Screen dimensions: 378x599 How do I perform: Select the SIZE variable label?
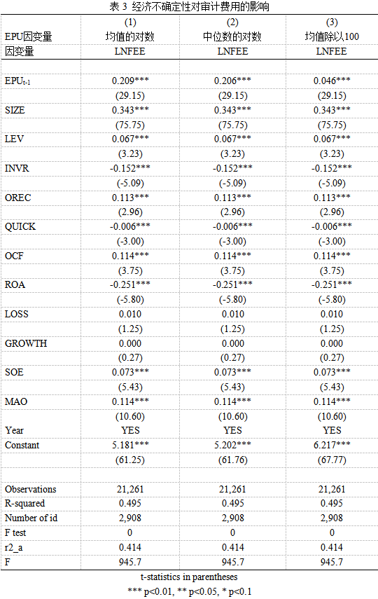[15, 111]
